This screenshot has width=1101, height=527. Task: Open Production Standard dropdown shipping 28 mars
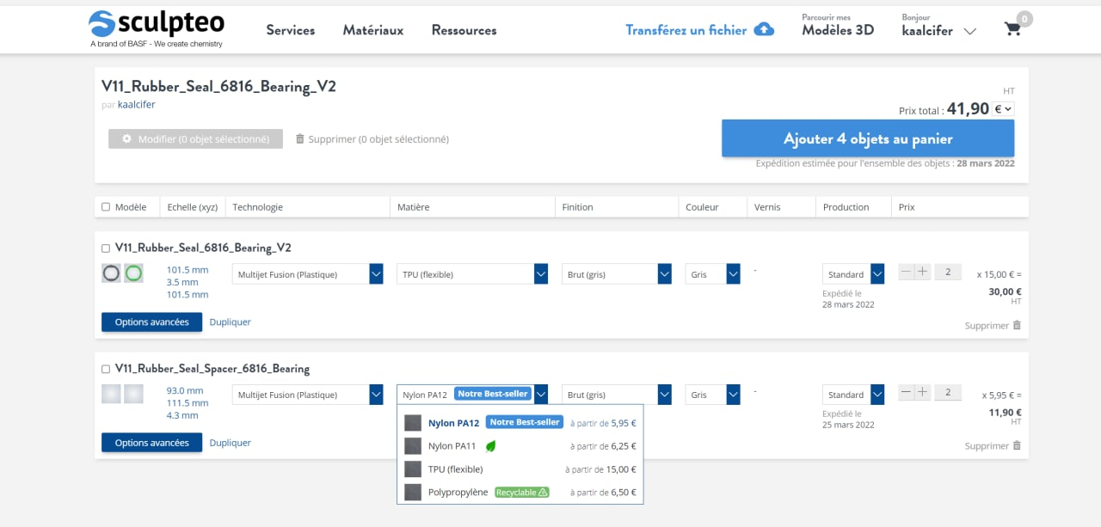[853, 274]
